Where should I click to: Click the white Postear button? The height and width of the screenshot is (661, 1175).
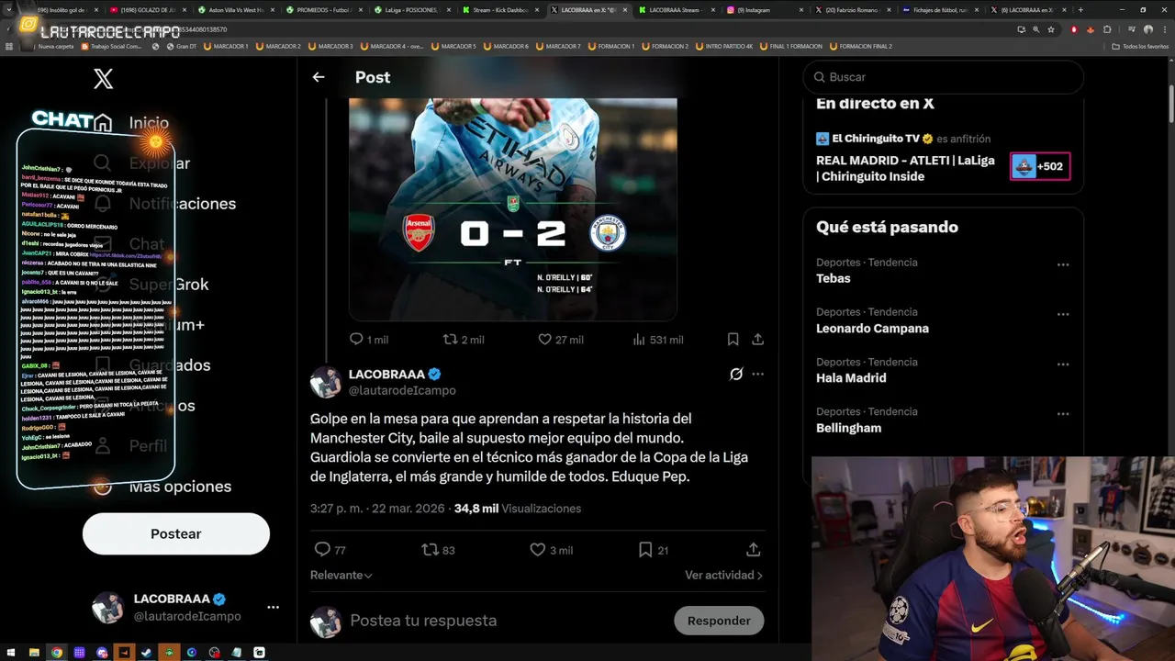tap(176, 533)
